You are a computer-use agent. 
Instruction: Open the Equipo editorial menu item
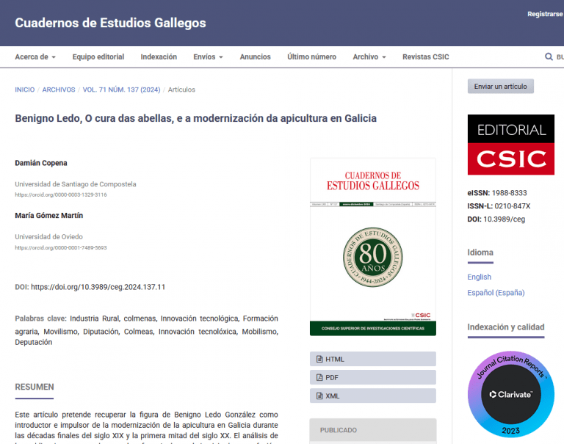pos(98,57)
